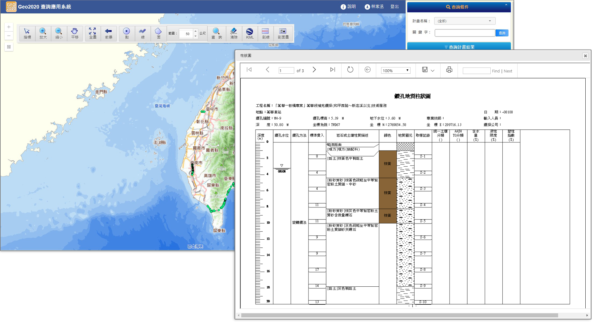This screenshot has width=594, height=322.
Task: Navigate back to parent report
Action: 368,70
